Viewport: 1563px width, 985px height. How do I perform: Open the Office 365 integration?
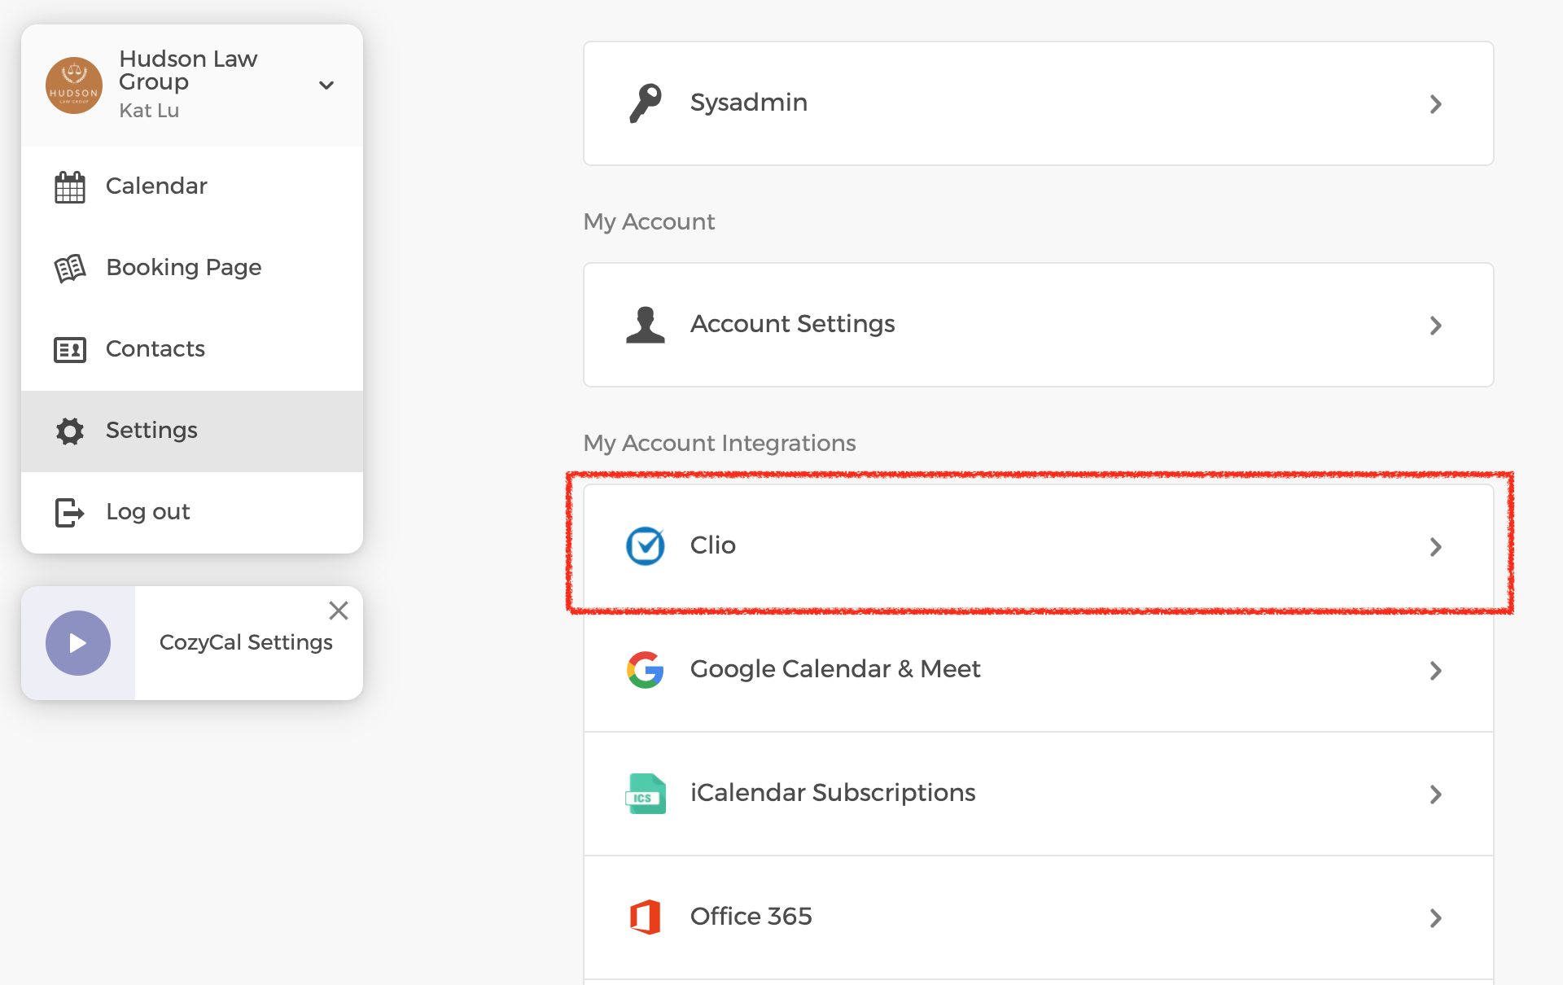pyautogui.click(x=1039, y=917)
